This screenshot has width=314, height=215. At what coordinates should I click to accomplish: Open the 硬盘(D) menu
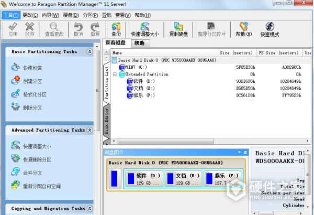tap(71, 15)
